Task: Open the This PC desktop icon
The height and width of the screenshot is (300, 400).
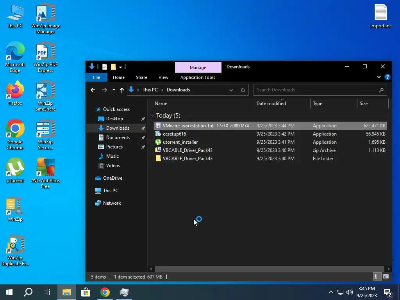Action: [15, 16]
